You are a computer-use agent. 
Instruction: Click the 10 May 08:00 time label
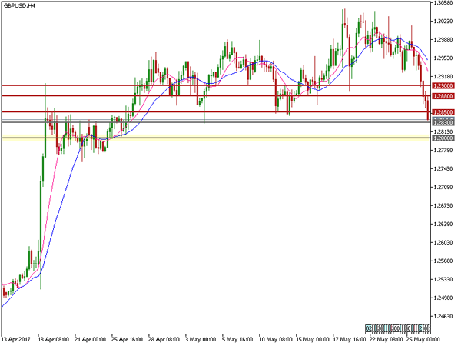276,340
